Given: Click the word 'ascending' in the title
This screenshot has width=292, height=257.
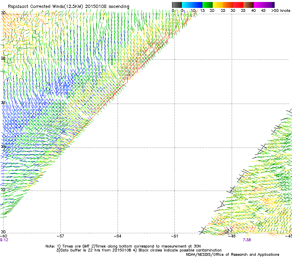Looking at the screenshot, I should click(x=119, y=7).
